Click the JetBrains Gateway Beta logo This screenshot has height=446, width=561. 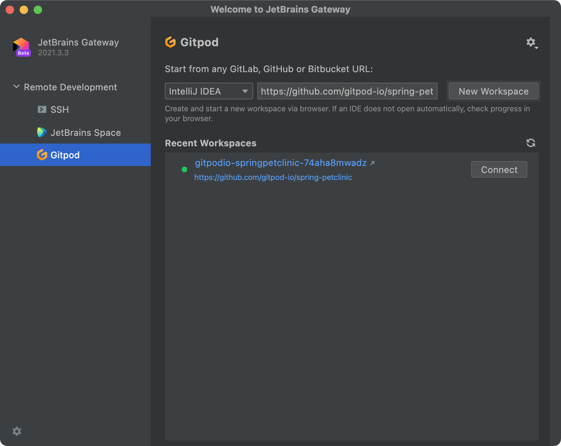tap(21, 47)
